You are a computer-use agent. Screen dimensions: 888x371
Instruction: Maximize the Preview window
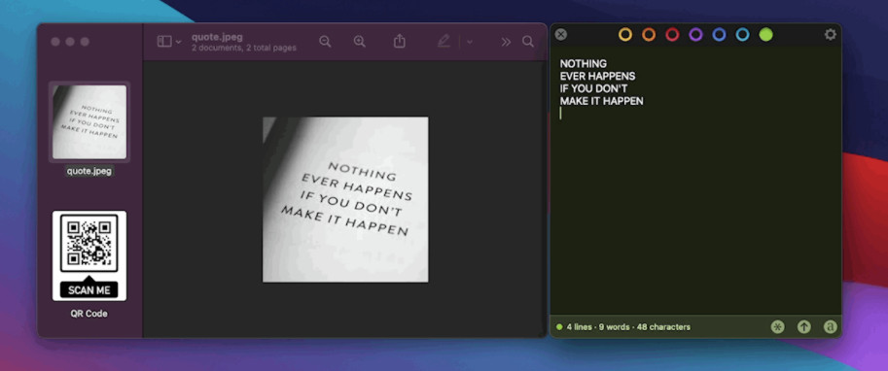85,42
